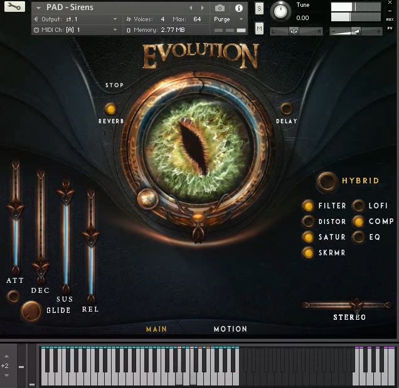Toggle AUX sends view
The image size is (399, 388).
tap(390, 19)
